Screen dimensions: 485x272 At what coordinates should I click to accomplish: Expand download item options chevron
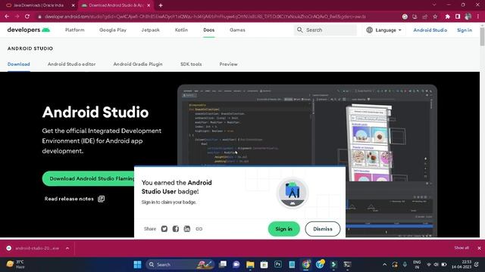point(67,249)
